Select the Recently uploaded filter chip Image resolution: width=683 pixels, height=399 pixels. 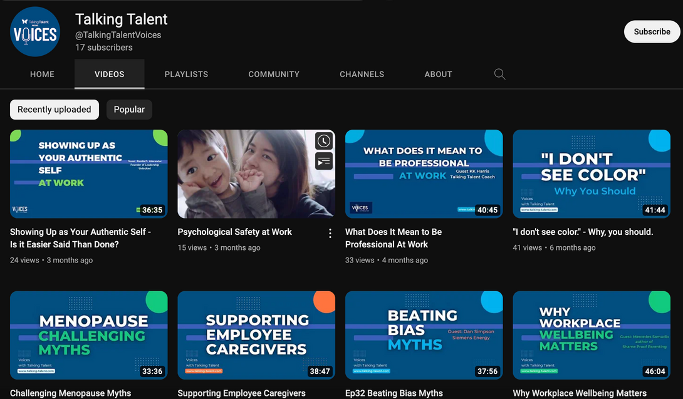tap(55, 110)
